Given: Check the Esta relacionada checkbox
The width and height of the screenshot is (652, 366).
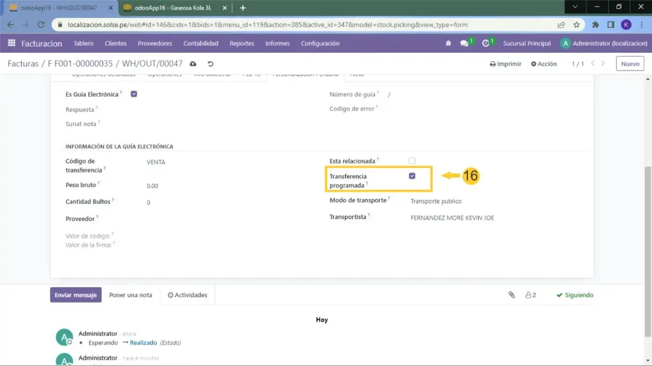Looking at the screenshot, I should [412, 160].
